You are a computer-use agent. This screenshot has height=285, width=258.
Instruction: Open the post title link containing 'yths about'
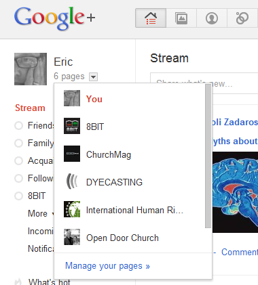tap(235, 141)
